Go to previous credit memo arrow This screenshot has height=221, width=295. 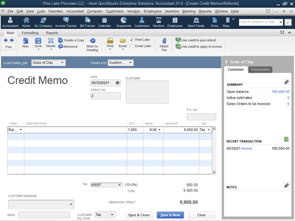(6, 40)
